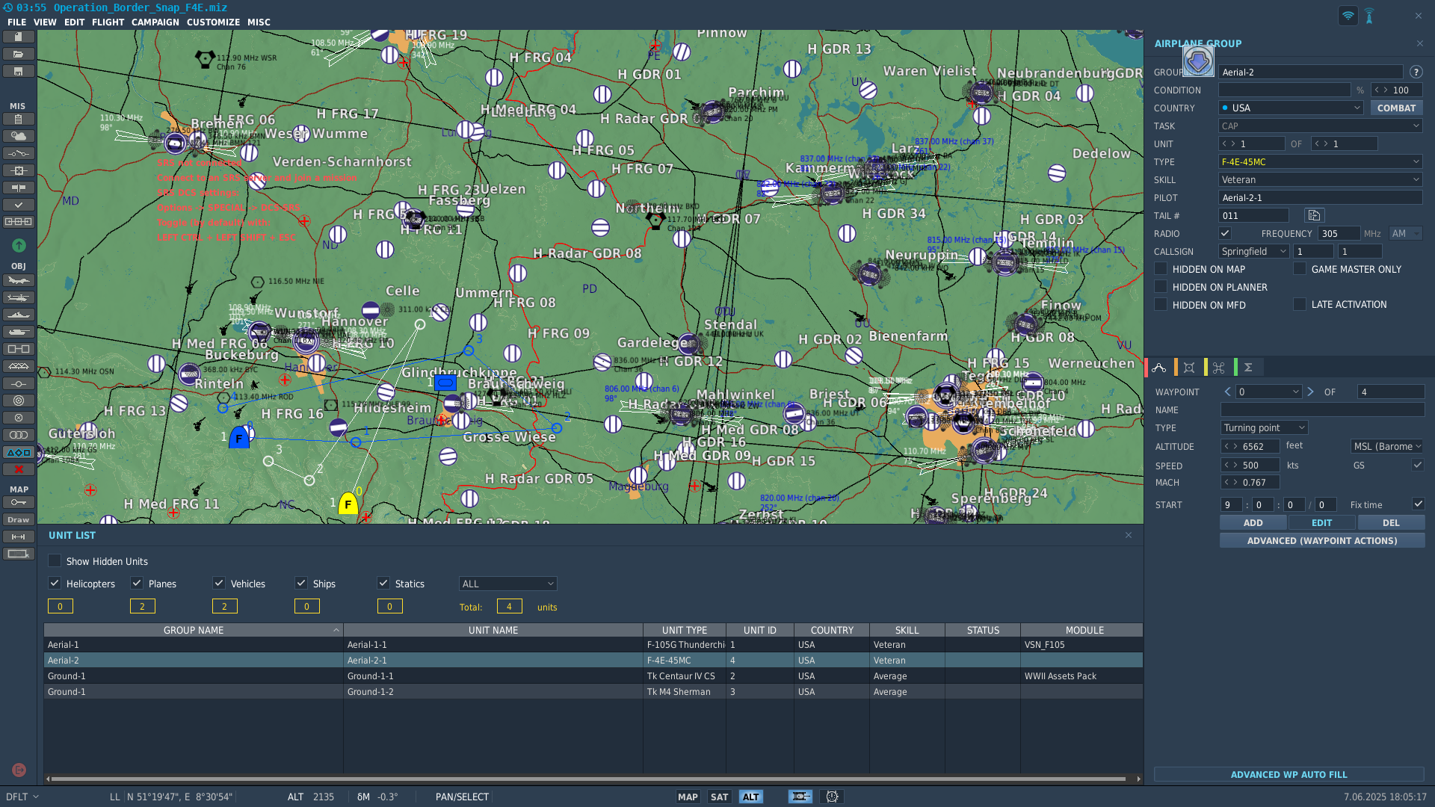
Task: Switch map view to SAT mode
Action: click(719, 797)
